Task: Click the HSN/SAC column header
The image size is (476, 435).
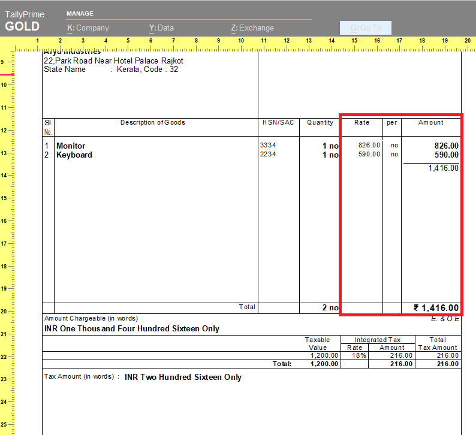Action: [x=278, y=122]
